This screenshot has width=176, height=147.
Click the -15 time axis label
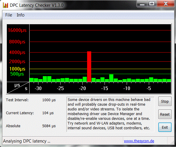pos(104,89)
